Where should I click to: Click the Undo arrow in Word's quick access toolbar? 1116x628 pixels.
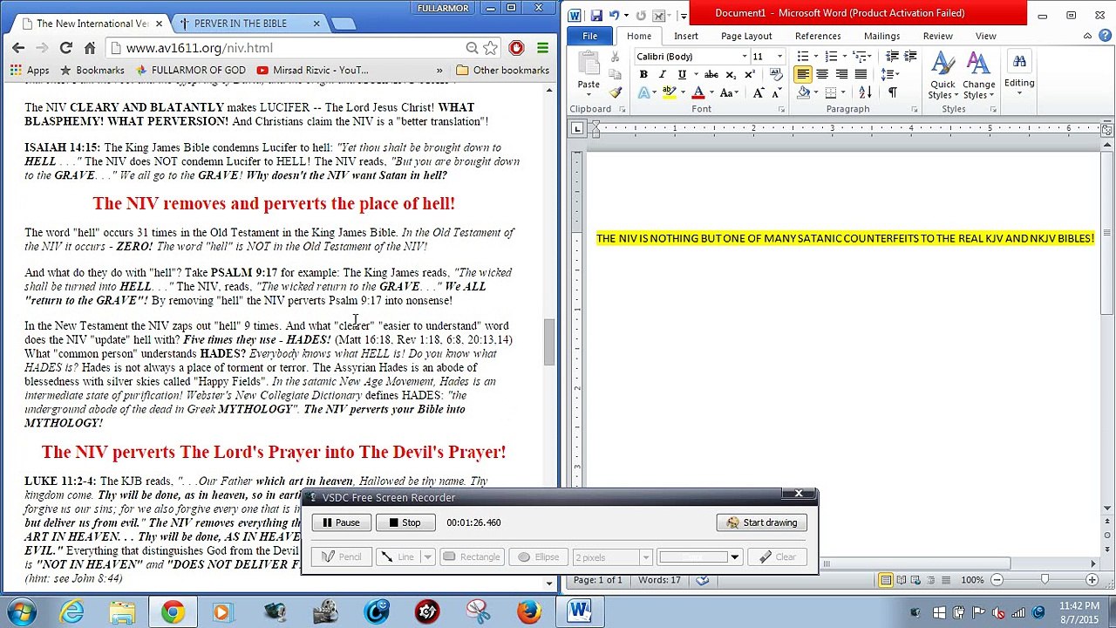click(x=615, y=15)
